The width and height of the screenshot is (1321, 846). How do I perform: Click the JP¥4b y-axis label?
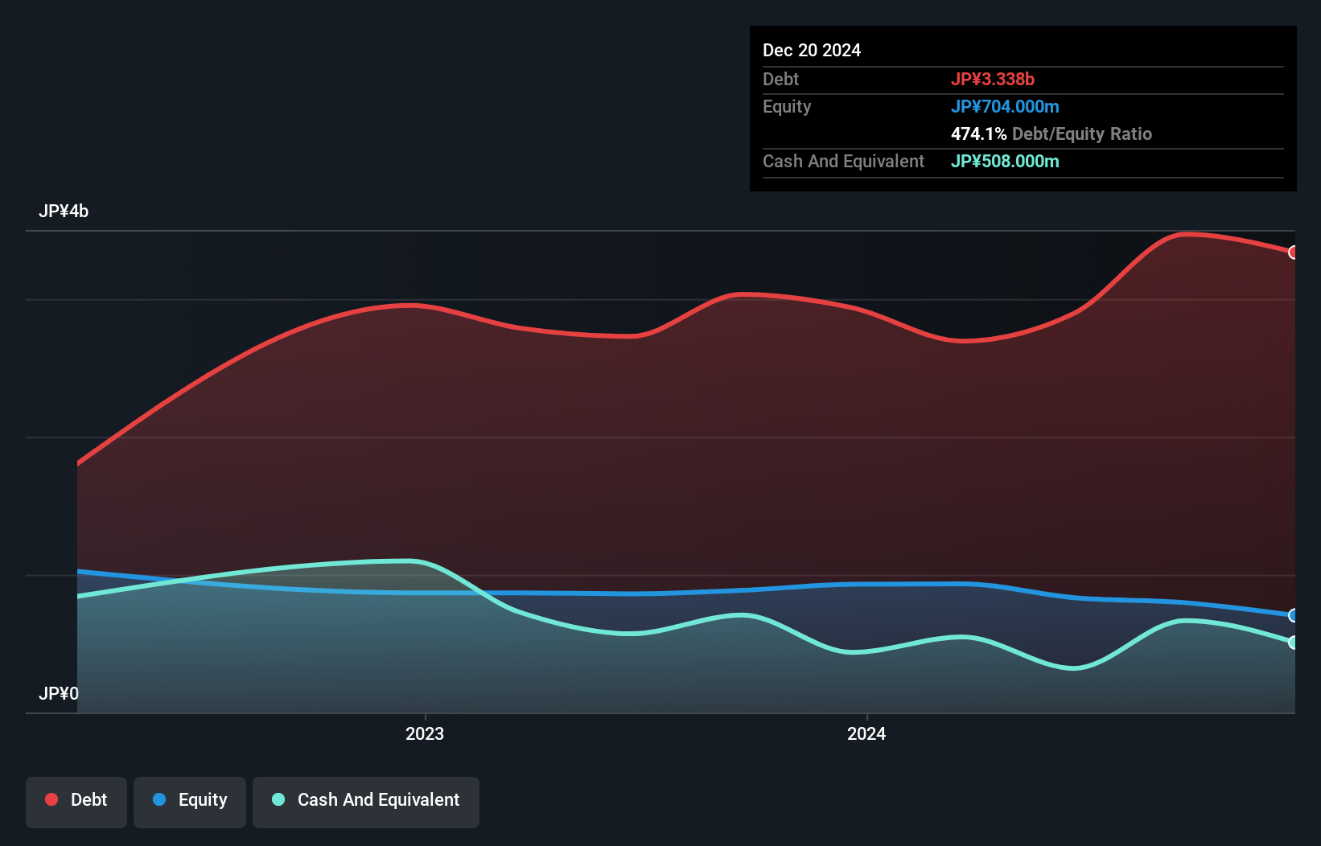pos(64,211)
